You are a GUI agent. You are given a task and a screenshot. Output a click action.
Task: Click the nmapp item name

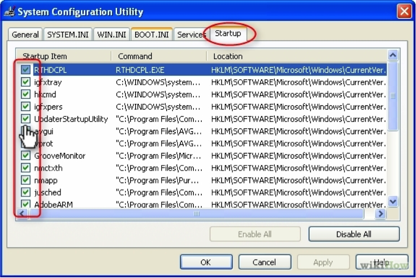point(46,180)
